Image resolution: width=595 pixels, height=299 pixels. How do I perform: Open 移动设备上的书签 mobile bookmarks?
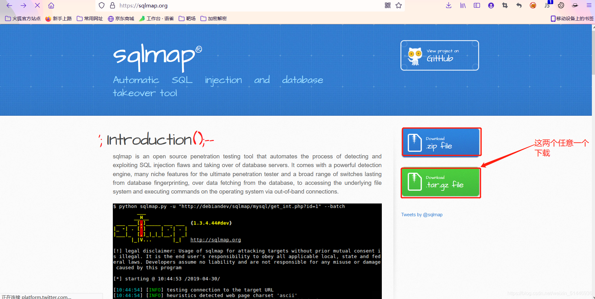572,19
